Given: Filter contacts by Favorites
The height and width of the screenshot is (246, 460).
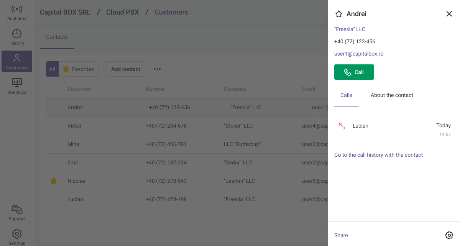Looking at the screenshot, I should [79, 69].
